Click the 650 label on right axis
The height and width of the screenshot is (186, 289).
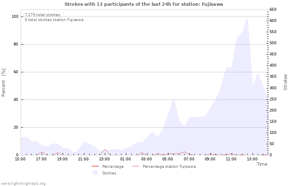[x=273, y=9]
